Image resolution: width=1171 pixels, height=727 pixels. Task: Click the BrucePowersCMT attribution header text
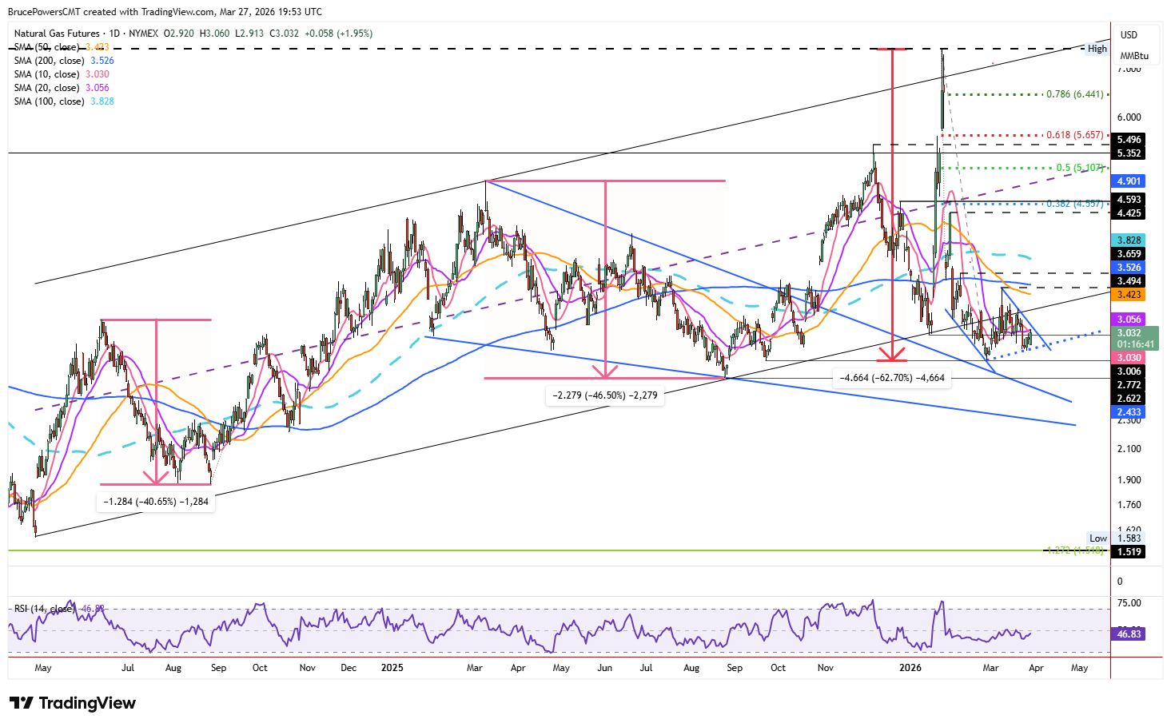coord(165,12)
